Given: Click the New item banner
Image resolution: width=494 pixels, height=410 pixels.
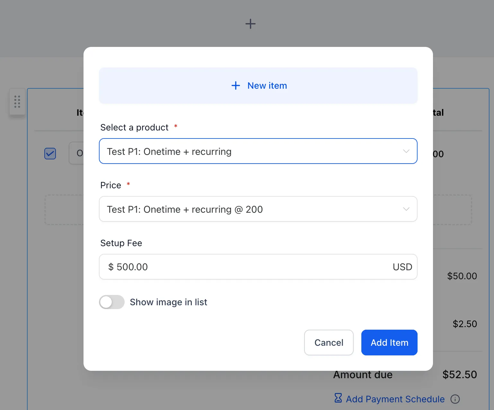Looking at the screenshot, I should tap(258, 85).
